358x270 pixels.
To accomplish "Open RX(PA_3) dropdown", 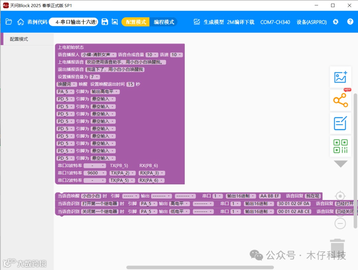I will point(152,173).
